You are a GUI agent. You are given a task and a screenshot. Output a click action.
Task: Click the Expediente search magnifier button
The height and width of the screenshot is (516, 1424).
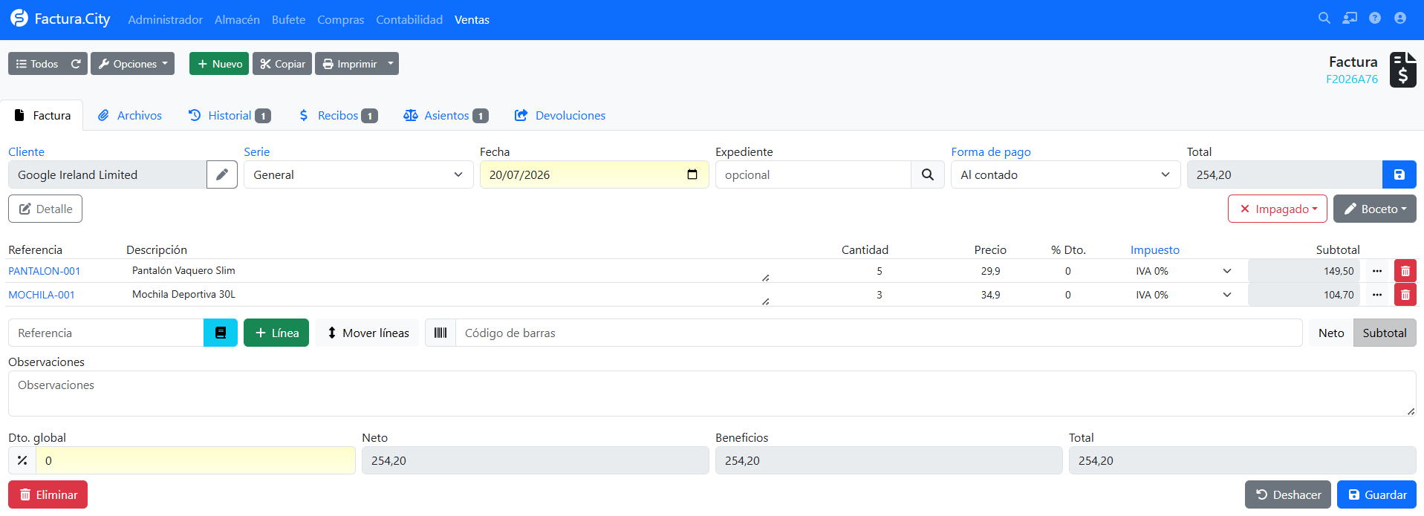928,174
